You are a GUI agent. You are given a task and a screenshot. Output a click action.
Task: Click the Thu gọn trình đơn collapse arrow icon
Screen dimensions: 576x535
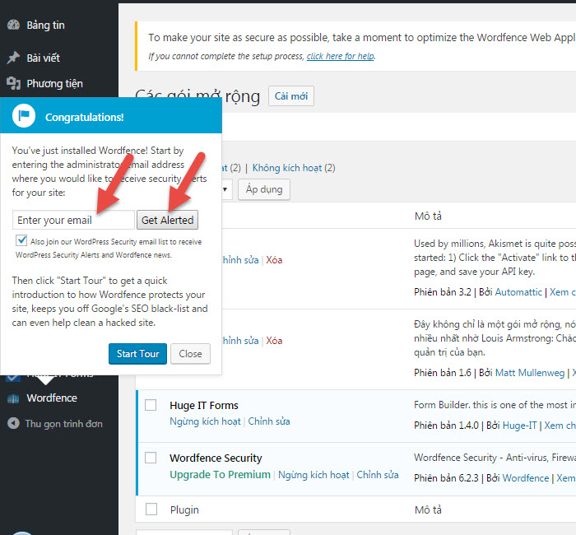coord(13,424)
